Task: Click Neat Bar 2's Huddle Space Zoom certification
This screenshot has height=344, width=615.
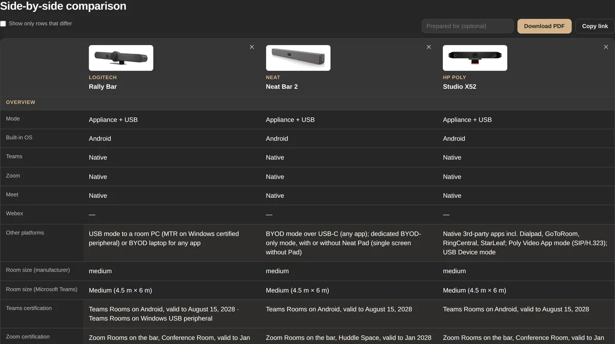Action: coord(348,338)
